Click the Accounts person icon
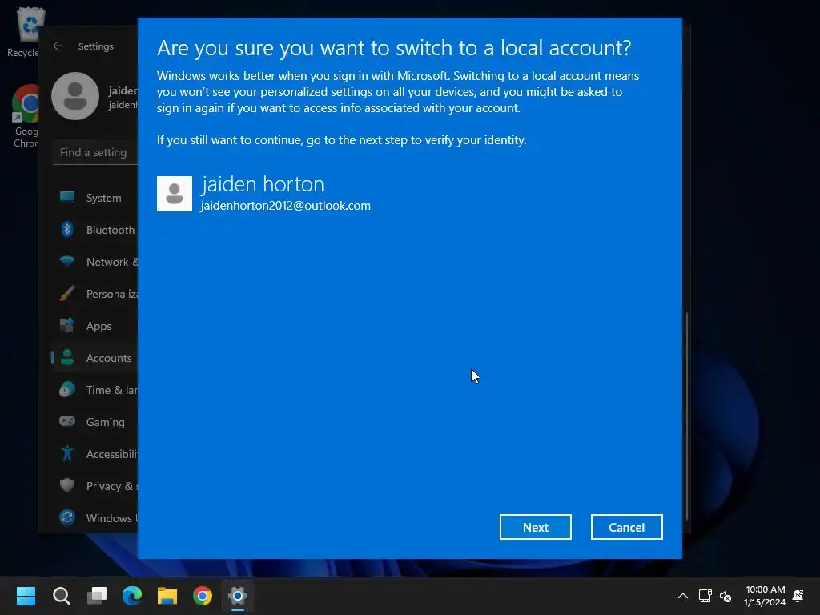The height and width of the screenshot is (615, 820). point(67,357)
